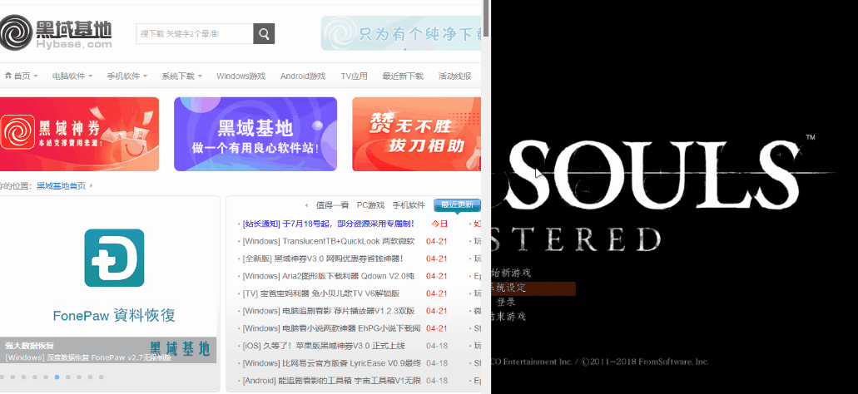Switch to the PC游戏 tab

(370, 205)
